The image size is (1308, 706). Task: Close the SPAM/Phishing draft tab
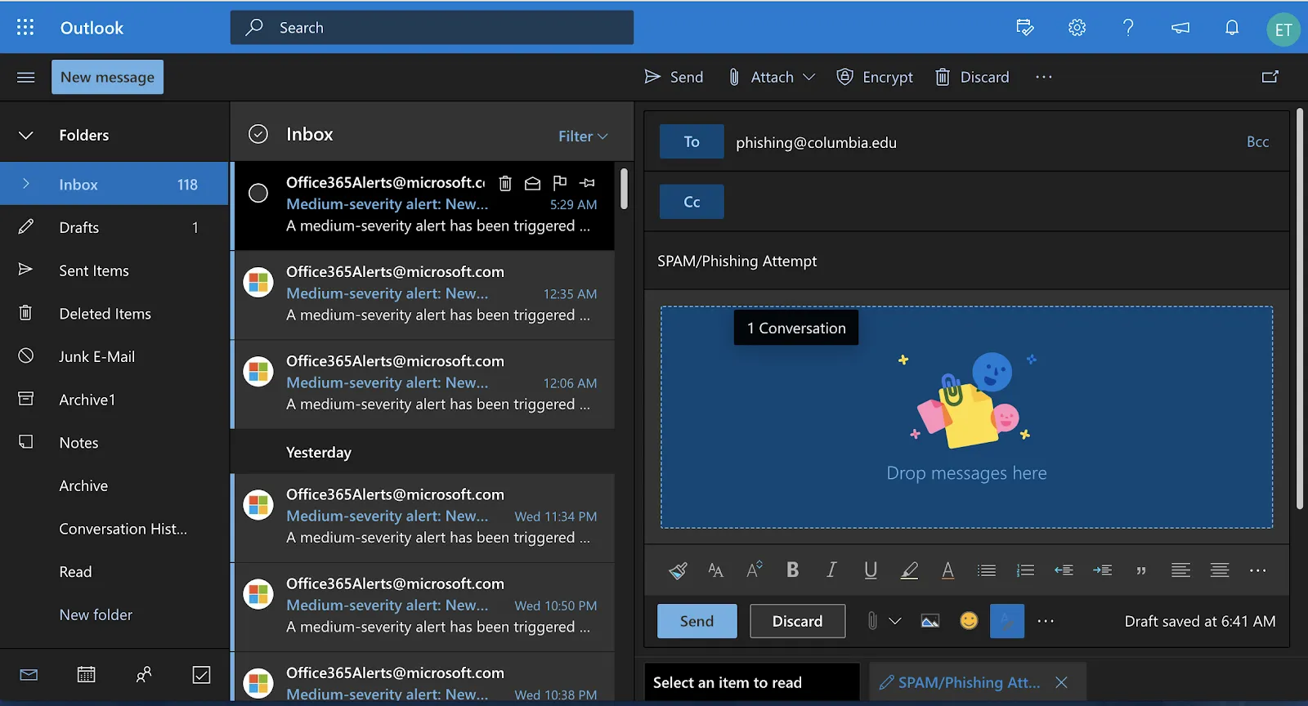[1061, 682]
